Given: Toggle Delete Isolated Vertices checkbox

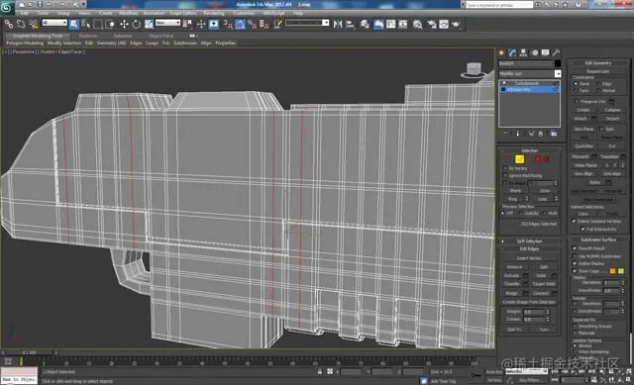Looking at the screenshot, I should pos(574,221).
